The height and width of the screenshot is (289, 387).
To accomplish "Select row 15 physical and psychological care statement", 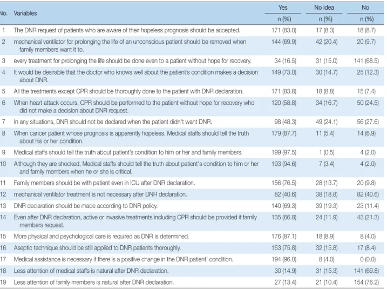I will pyautogui.click(x=101, y=237).
